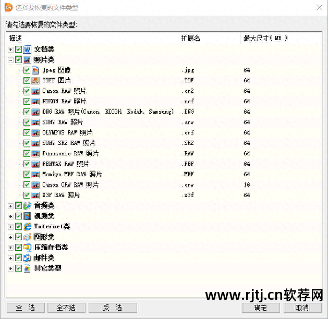Expand the 其它类型 tree node
This screenshot has height=319, width=328.
point(10,269)
